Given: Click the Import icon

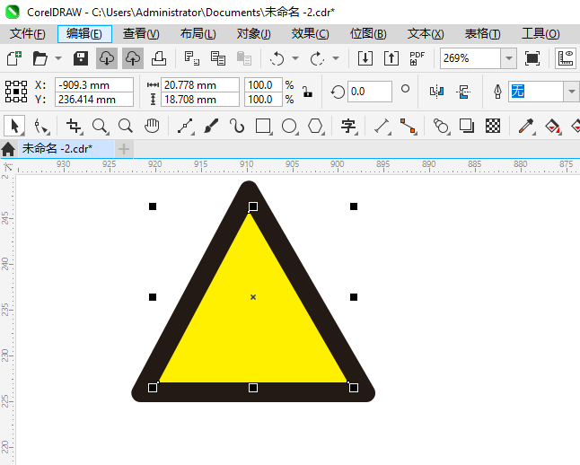Looking at the screenshot, I should 365,58.
